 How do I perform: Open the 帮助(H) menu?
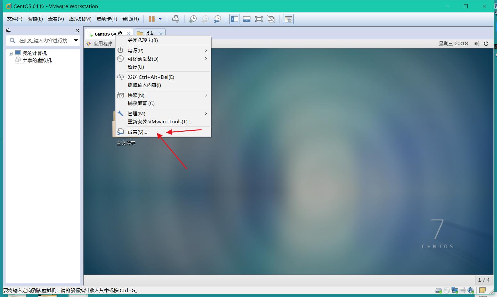tap(131, 19)
